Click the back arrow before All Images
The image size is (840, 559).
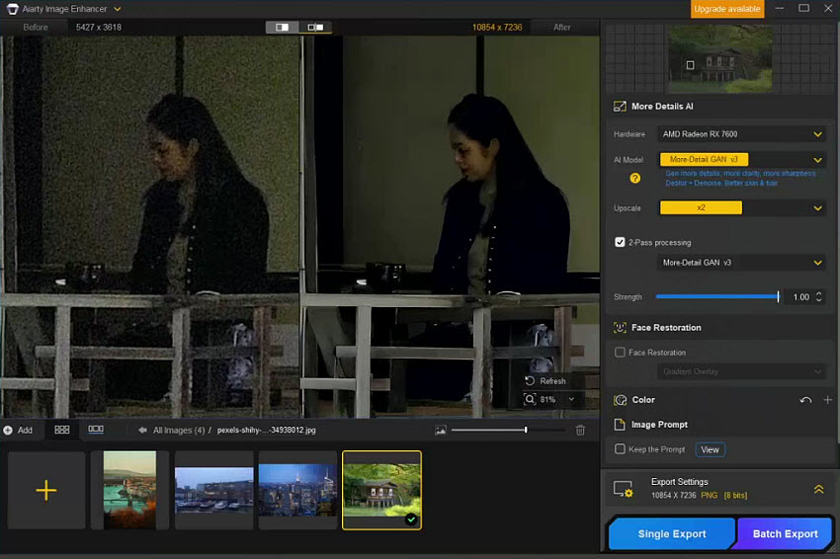point(142,430)
